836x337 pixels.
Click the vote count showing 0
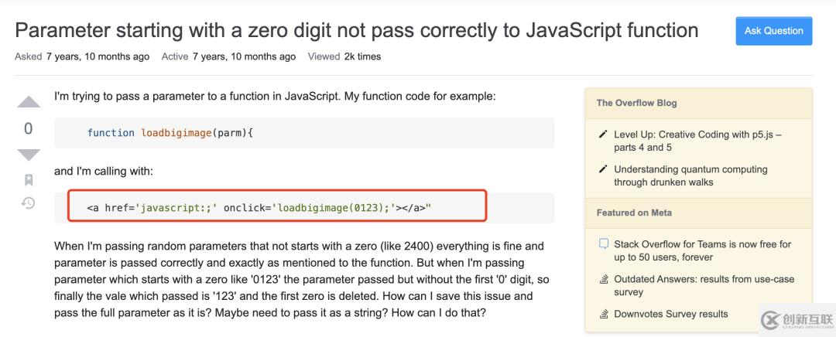point(29,128)
